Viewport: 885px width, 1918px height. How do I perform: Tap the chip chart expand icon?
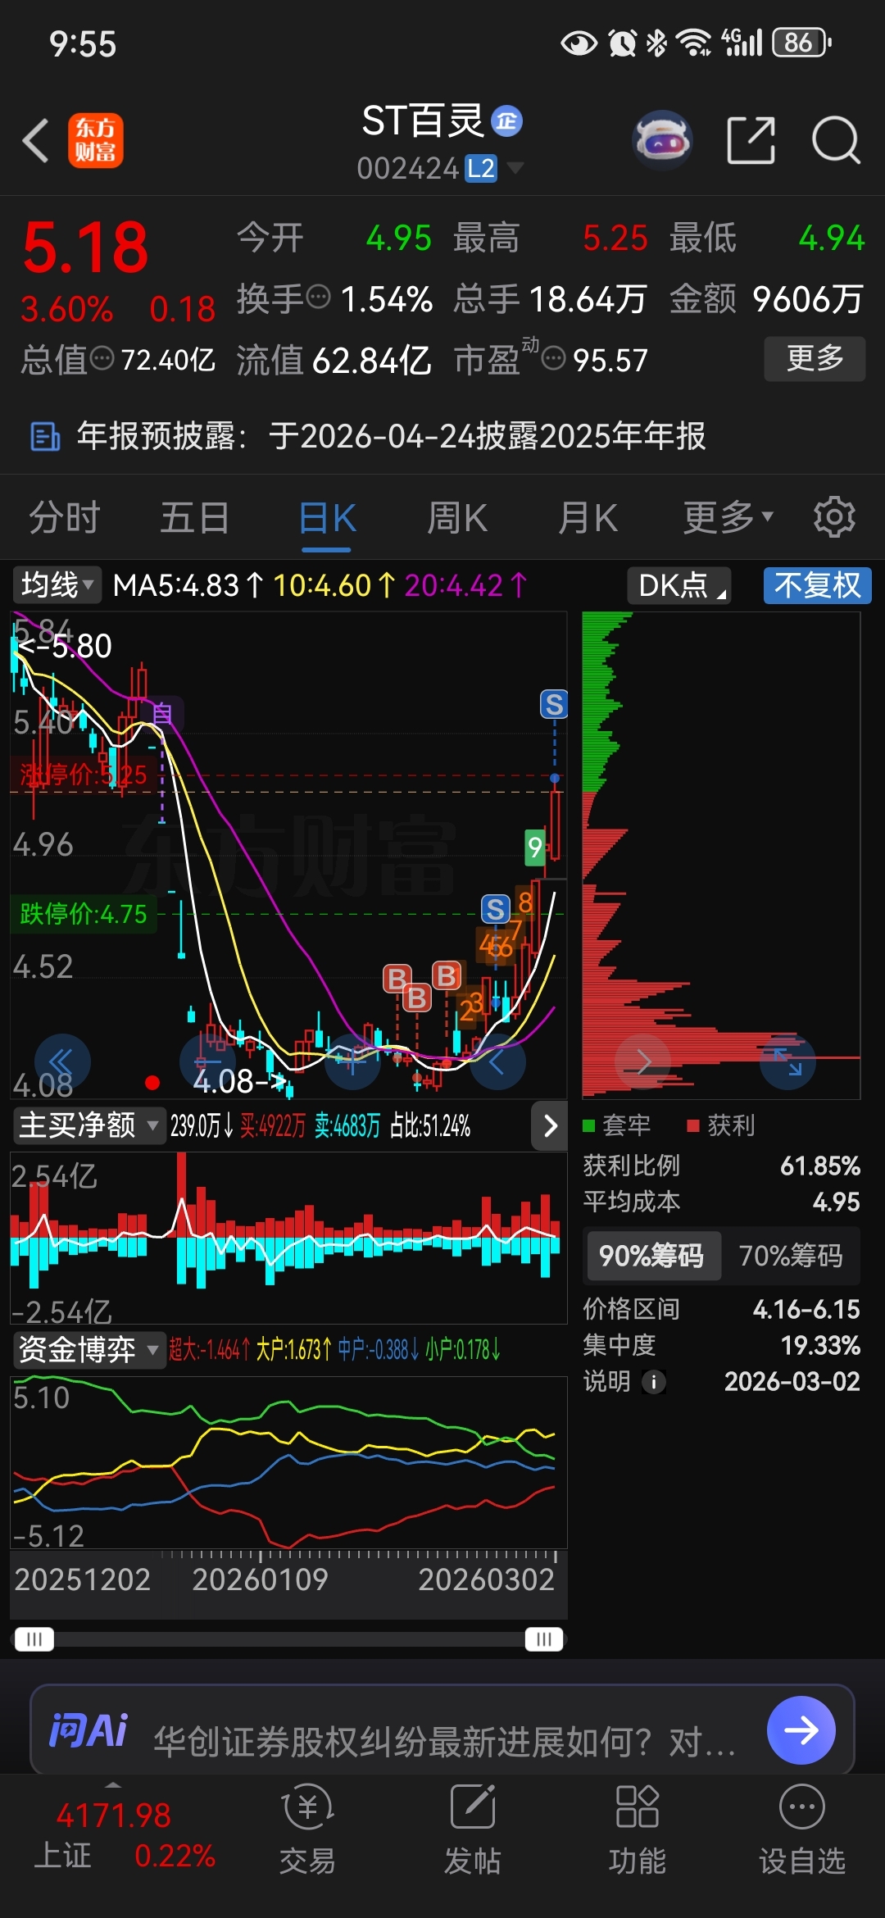click(x=787, y=1061)
